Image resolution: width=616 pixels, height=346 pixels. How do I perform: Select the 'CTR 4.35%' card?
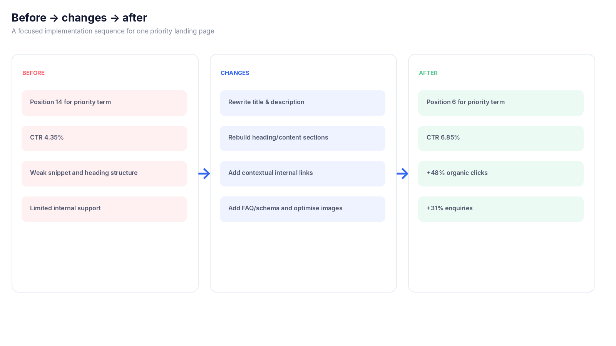tap(104, 138)
